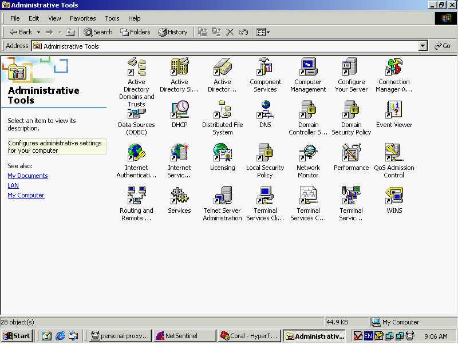Expand the Back button history arrow
458x345 pixels.
coord(38,33)
